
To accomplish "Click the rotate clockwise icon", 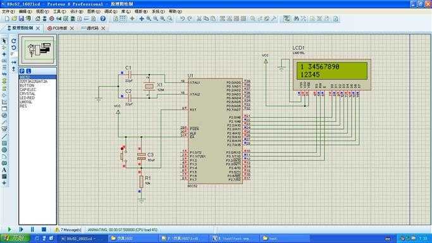I will point(13,40).
